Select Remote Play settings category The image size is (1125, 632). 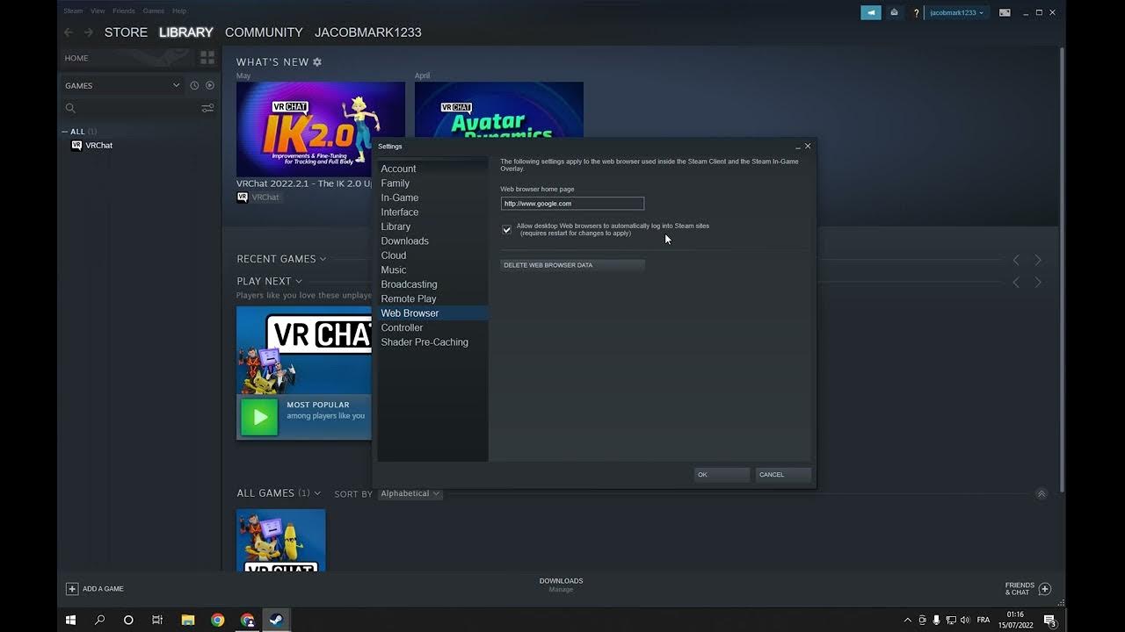432,298
